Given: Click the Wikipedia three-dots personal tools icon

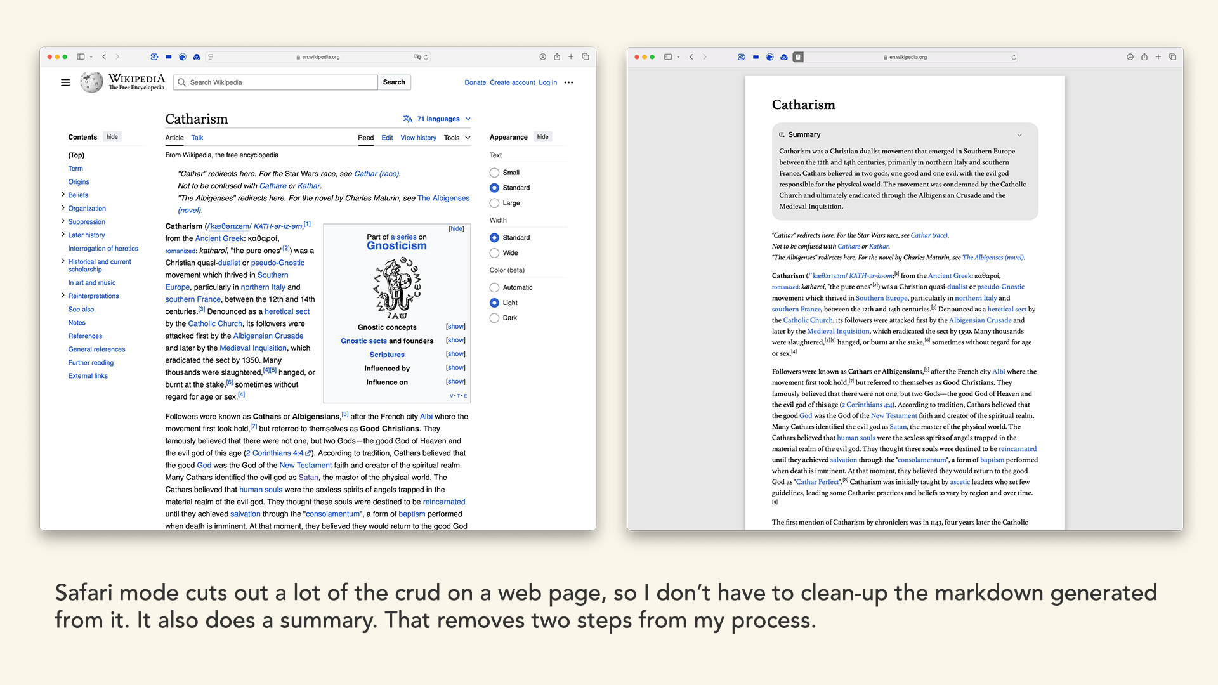Looking at the screenshot, I should (568, 82).
